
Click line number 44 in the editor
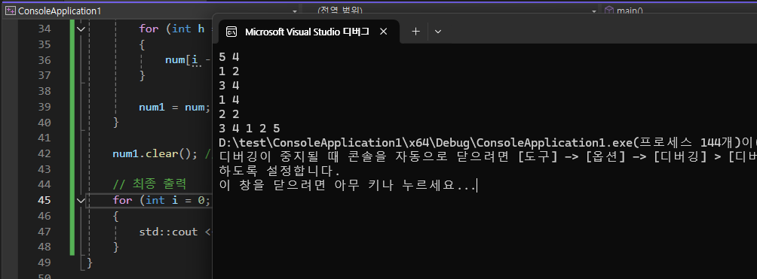pos(44,184)
